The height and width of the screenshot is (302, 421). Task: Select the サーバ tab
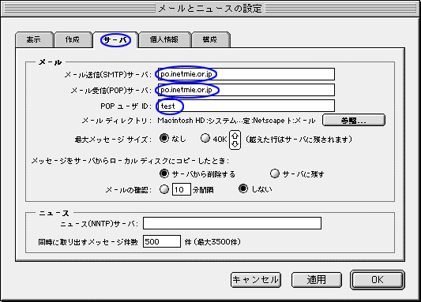click(x=116, y=40)
